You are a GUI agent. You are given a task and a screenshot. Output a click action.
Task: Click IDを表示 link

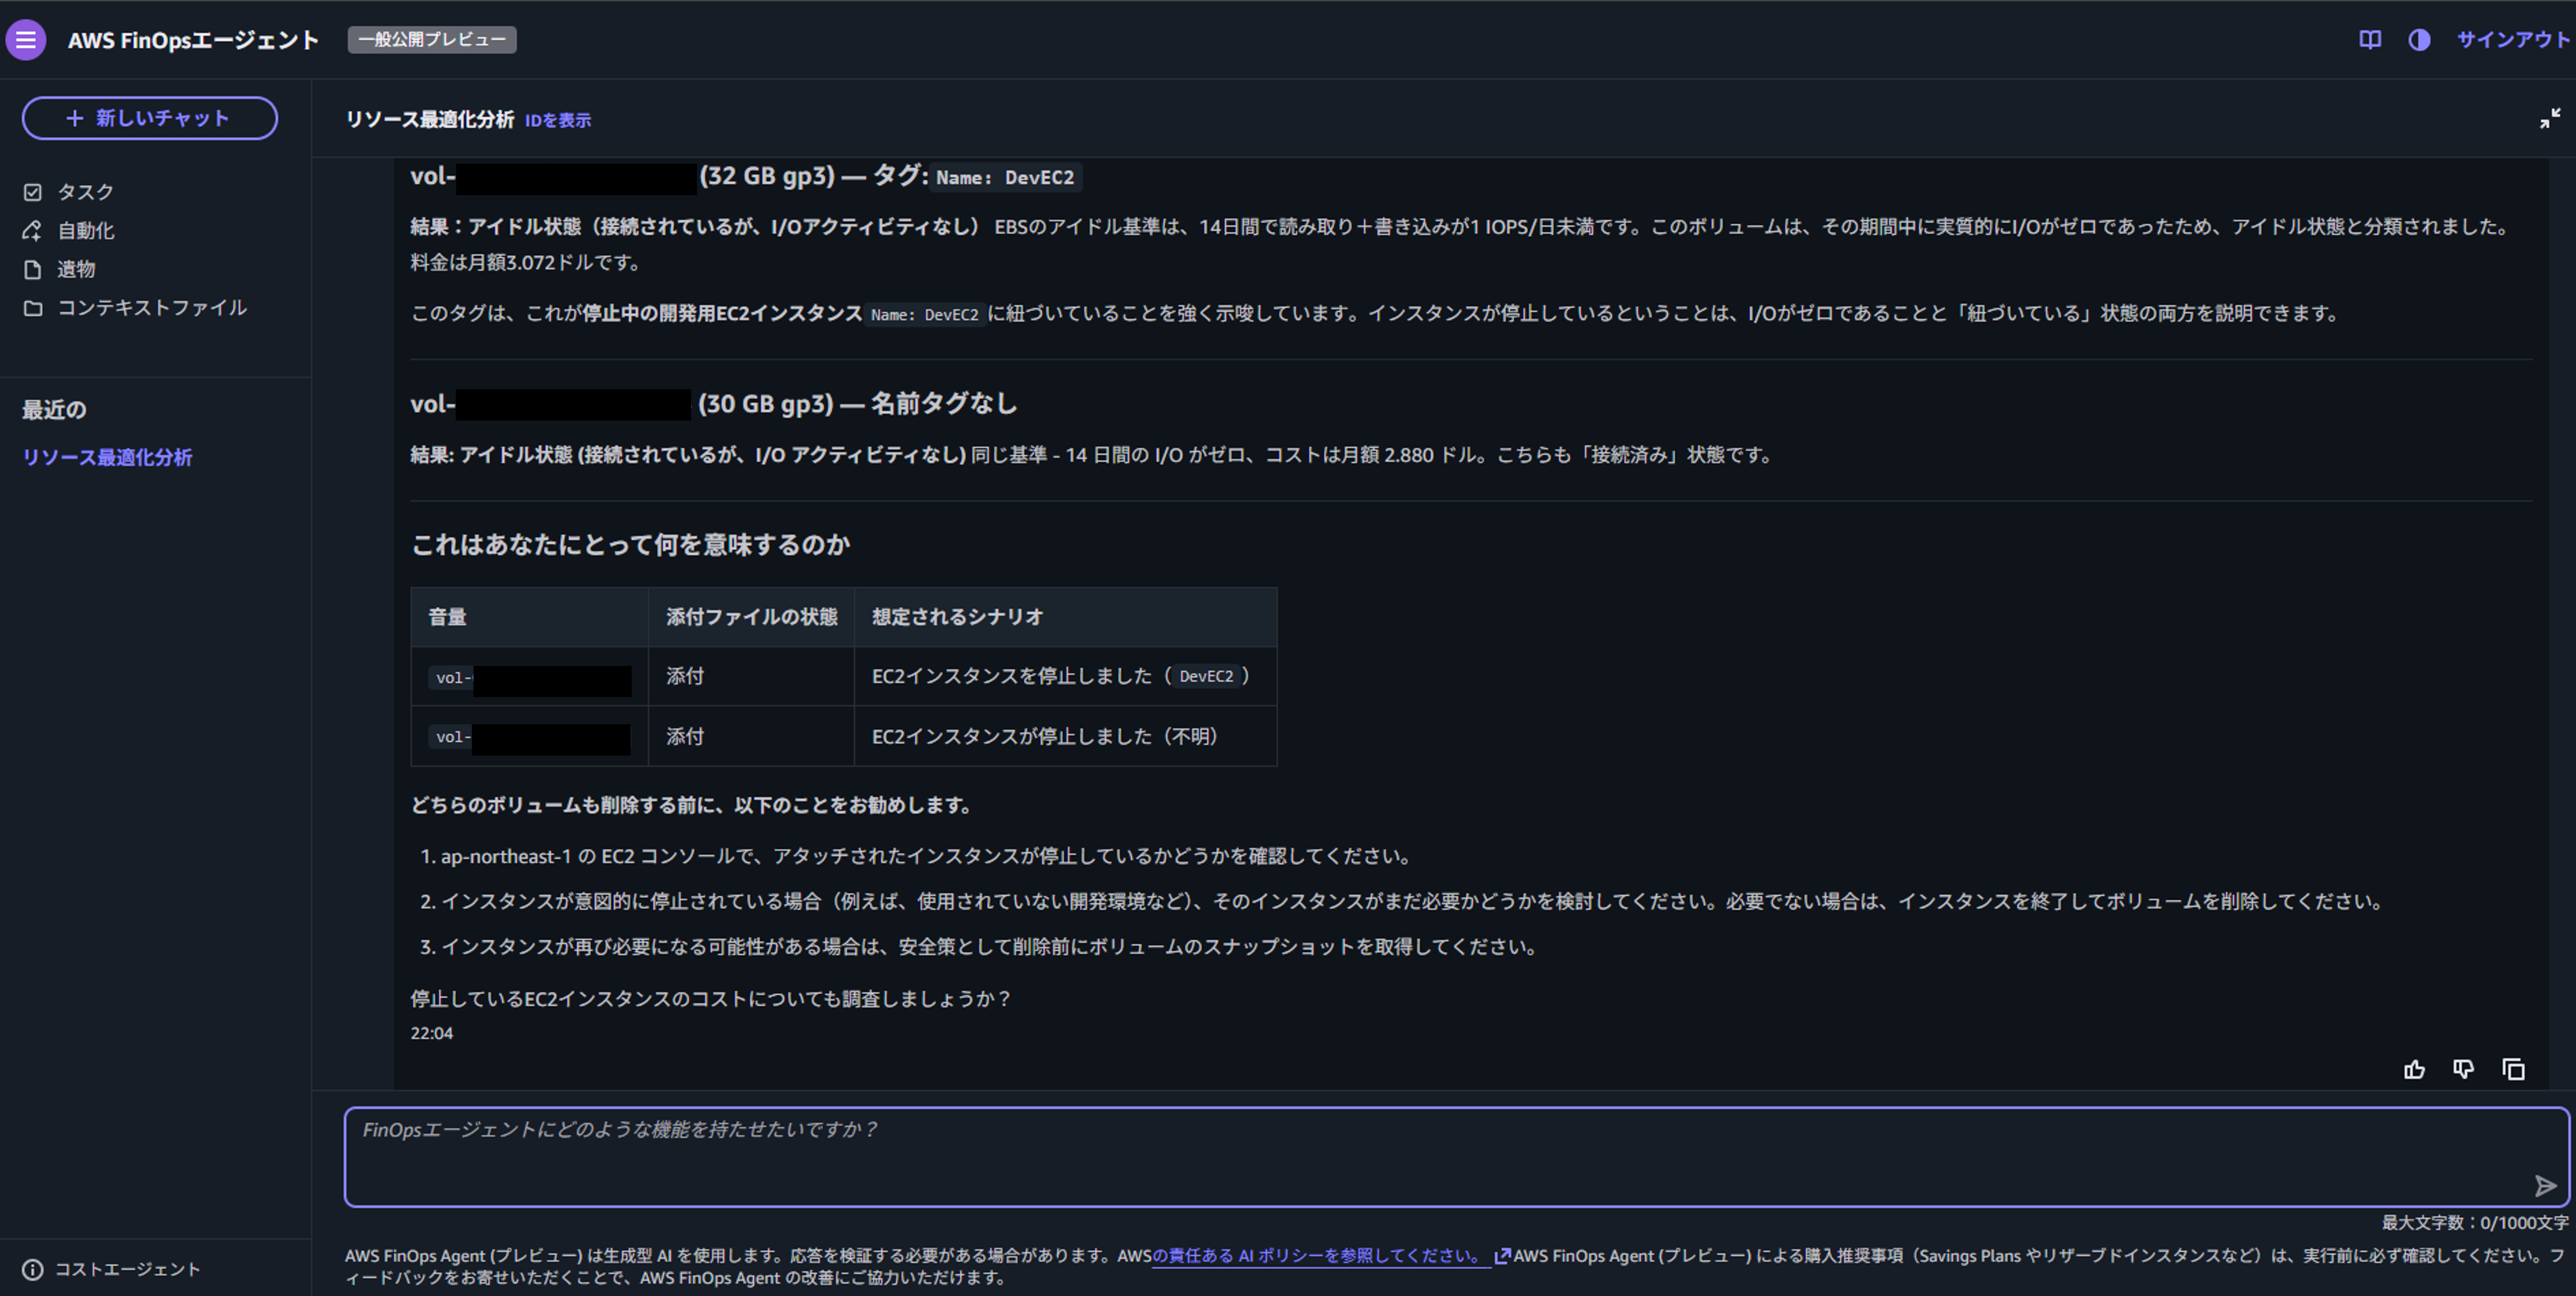pos(558,120)
